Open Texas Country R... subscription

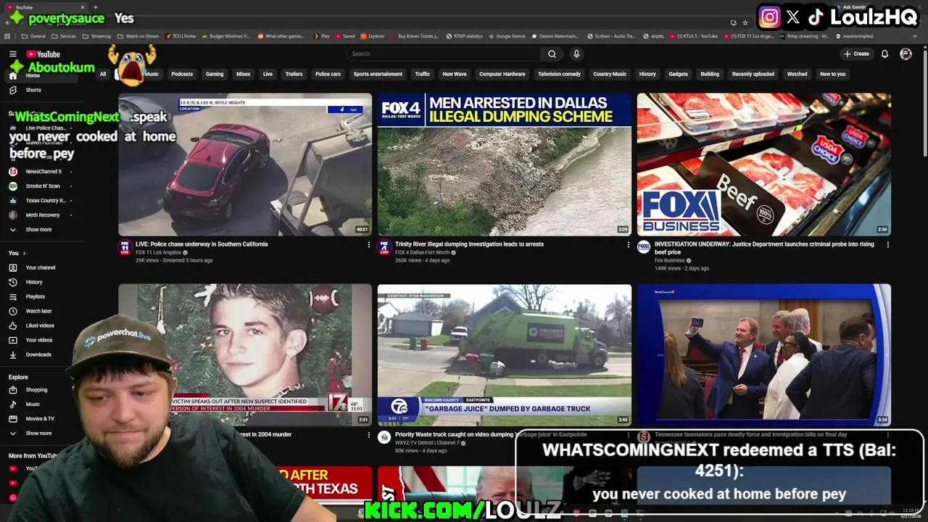point(46,201)
